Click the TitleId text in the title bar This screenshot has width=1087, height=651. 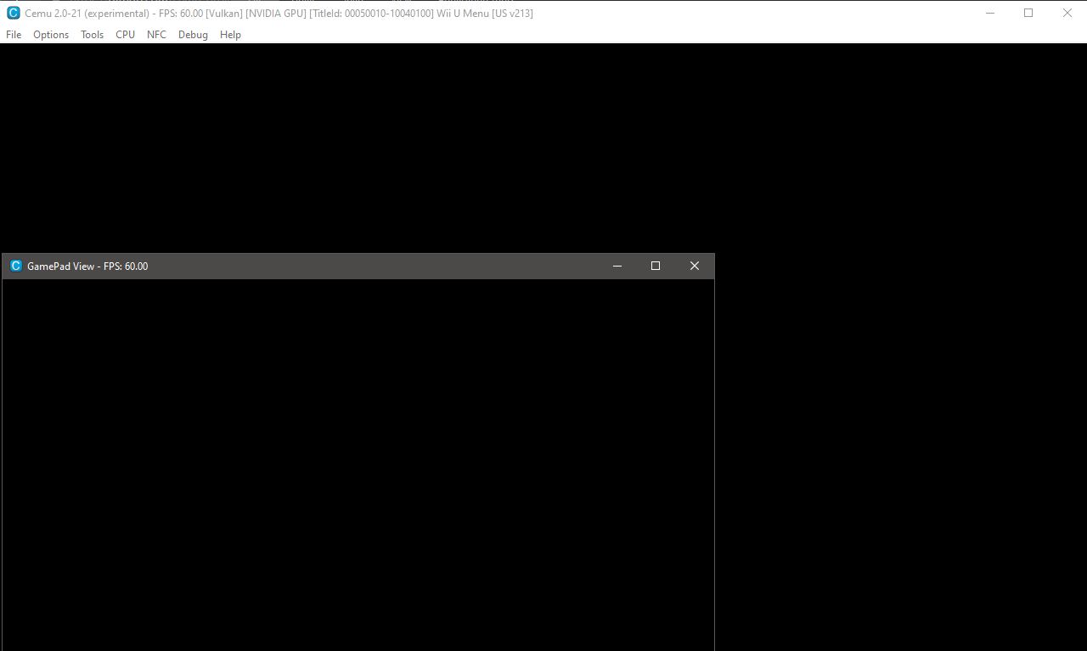coord(371,13)
